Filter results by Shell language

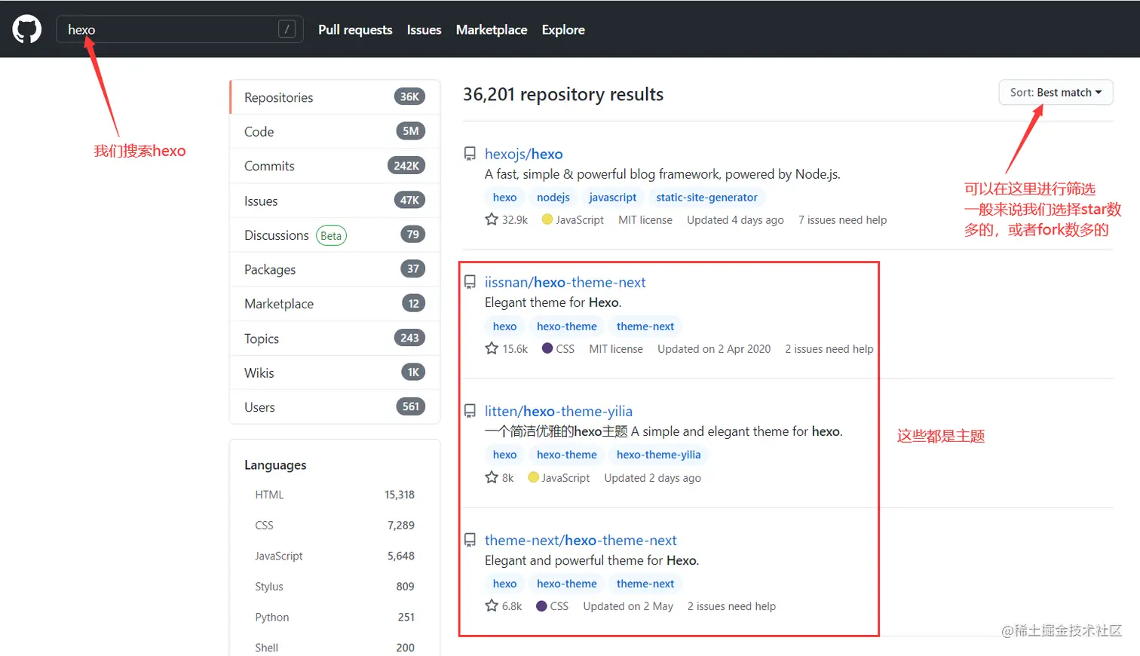[x=335, y=648]
